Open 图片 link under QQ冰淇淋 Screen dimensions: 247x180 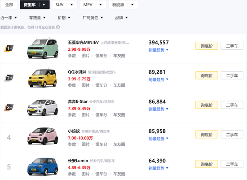click(x=85, y=85)
